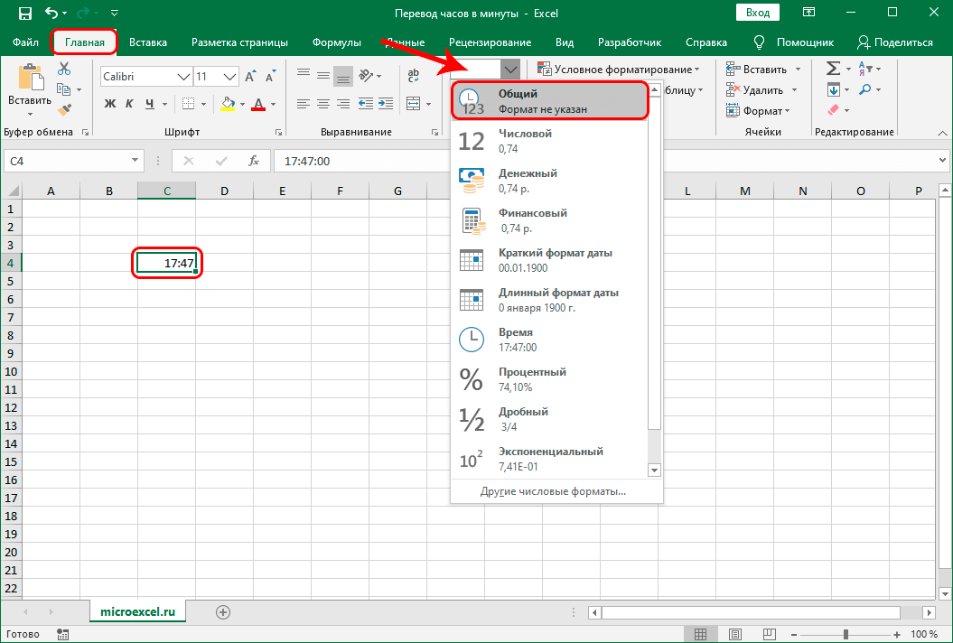
Task: Click the Вход sign-in button
Action: coord(758,14)
